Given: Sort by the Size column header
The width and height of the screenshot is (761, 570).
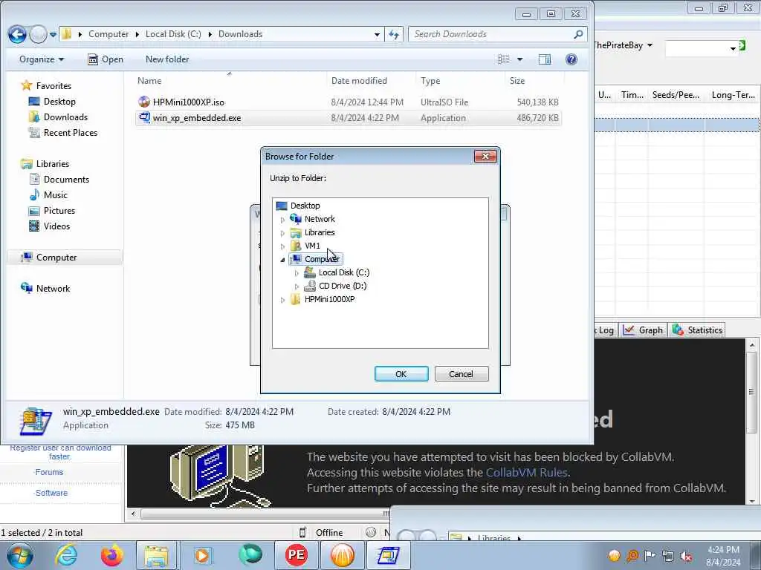Looking at the screenshot, I should 517,81.
